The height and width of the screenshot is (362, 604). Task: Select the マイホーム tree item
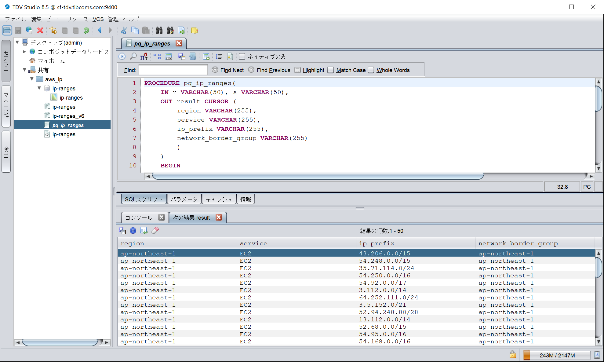(51, 61)
